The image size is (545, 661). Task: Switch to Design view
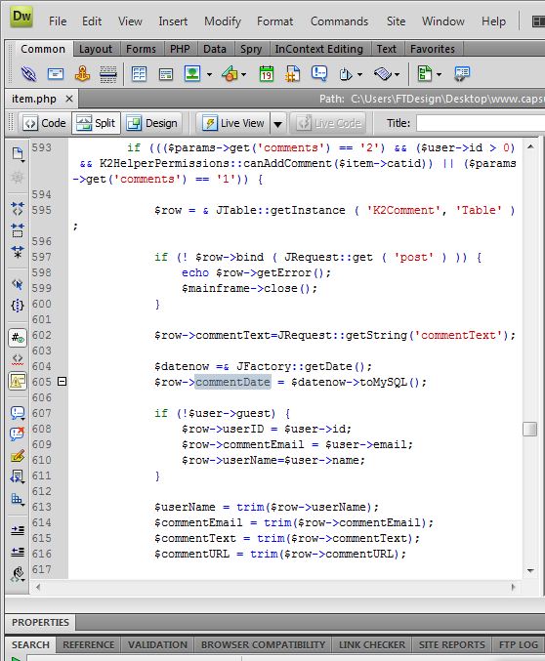(152, 123)
